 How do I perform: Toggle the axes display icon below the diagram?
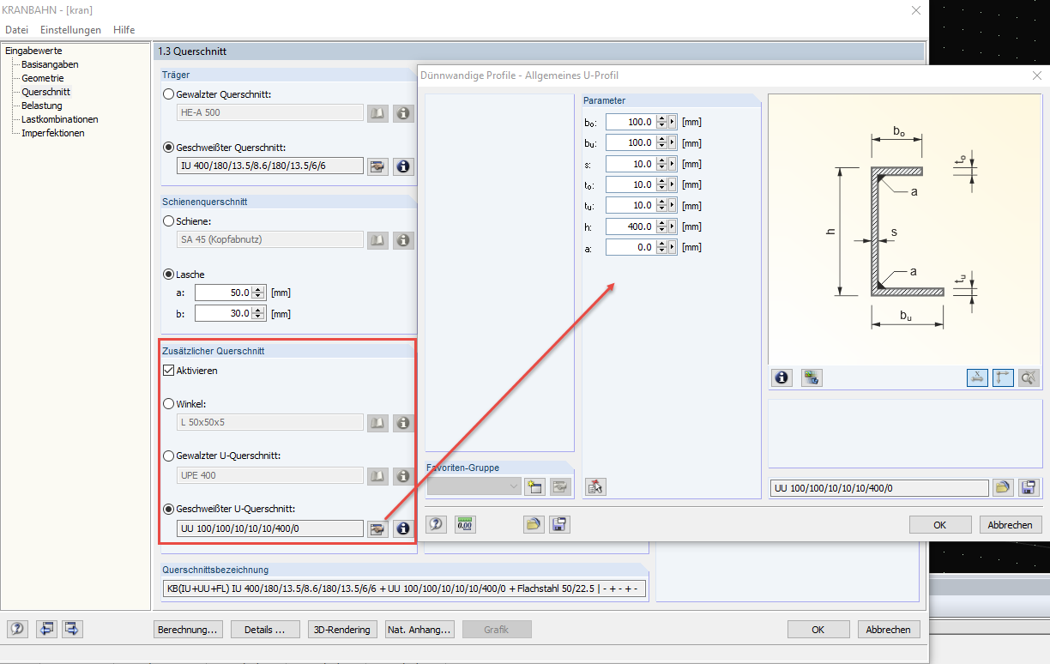tap(1003, 377)
